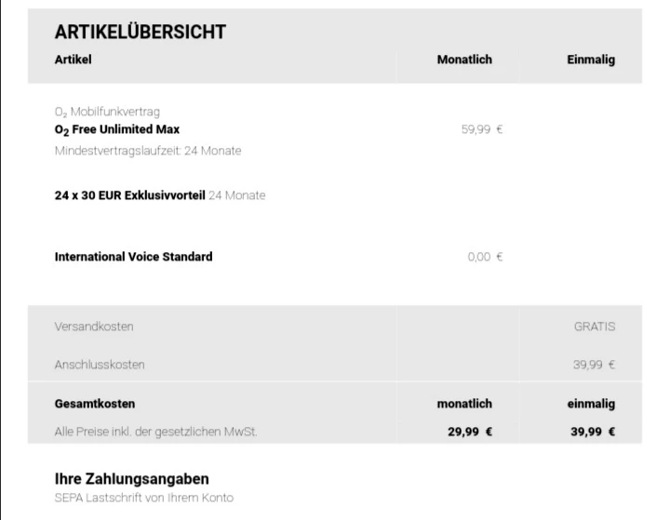The width and height of the screenshot is (670, 520).
Task: Click the 0,00 € price value
Action: 485,257
